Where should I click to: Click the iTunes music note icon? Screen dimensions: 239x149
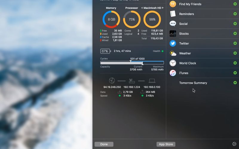(x=173, y=73)
